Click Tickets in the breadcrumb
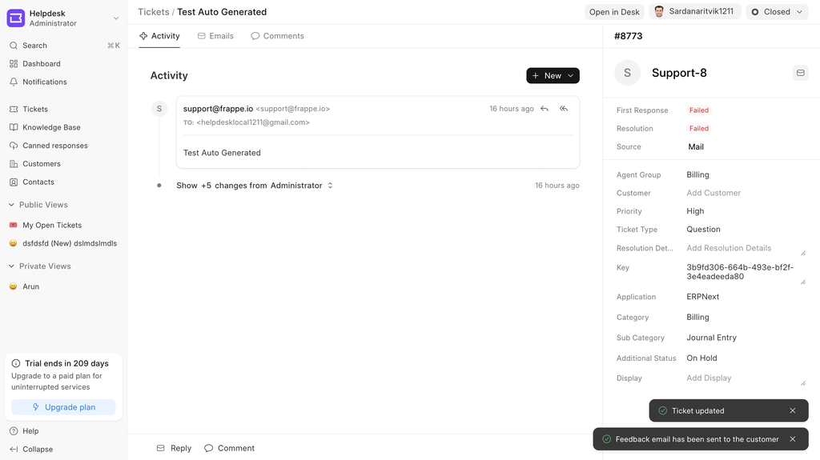Image resolution: width=820 pixels, height=460 pixels. coord(153,12)
